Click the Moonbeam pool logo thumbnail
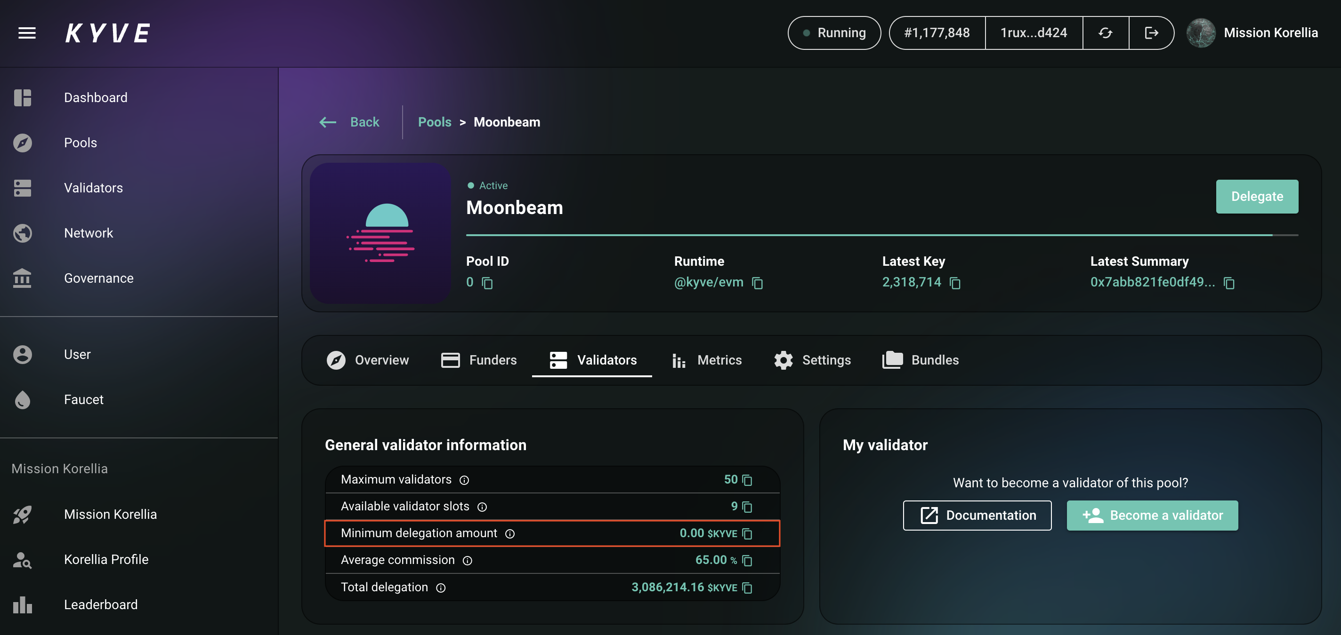 (x=380, y=233)
